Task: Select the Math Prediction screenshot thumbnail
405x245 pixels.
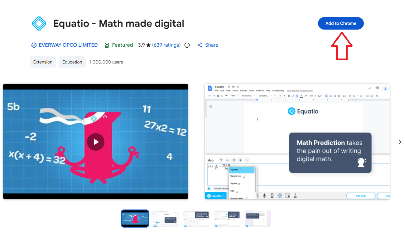Action: point(166,218)
